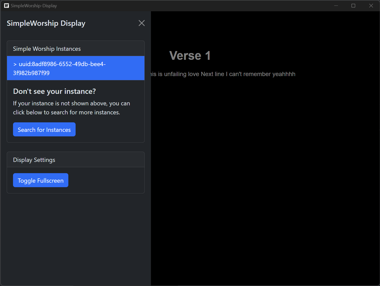Enter fullscreen with the Toggle Fullscreen button
This screenshot has width=380, height=286.
coord(40,180)
